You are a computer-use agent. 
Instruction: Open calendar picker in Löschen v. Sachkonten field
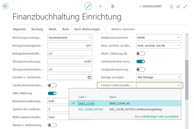(x=90, y=77)
